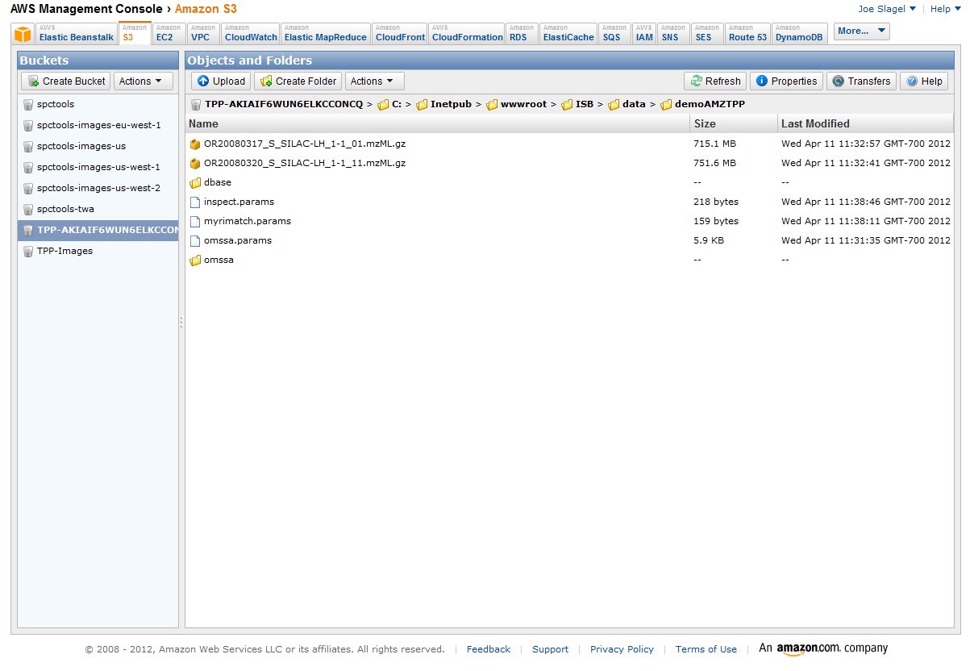
Task: Navigate to data folder in breadcrumb
Action: click(634, 104)
